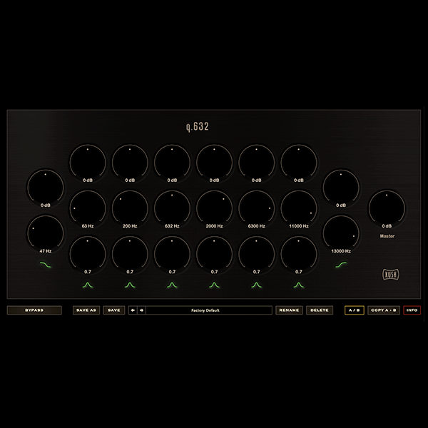This screenshot has height=428, width=428.
Task: Click the 63 Hz frequency knob
Action: [x=88, y=208]
